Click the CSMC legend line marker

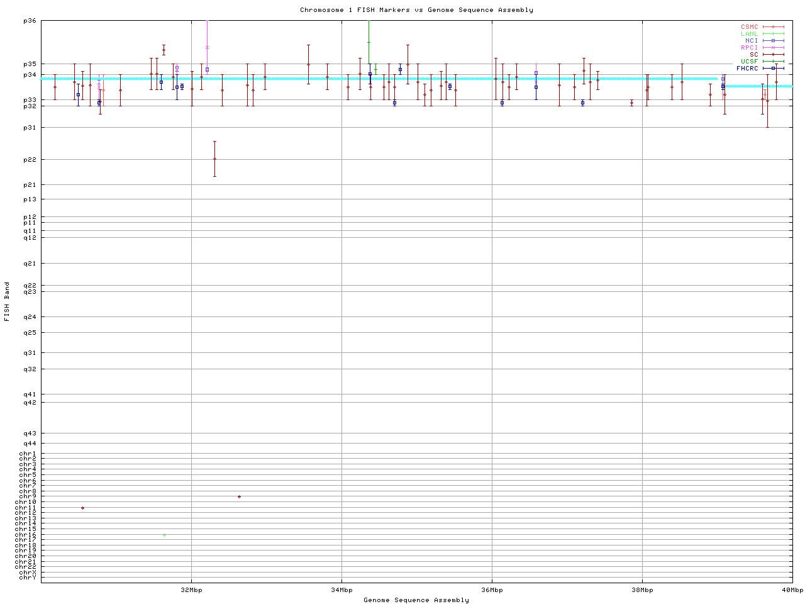coord(773,27)
